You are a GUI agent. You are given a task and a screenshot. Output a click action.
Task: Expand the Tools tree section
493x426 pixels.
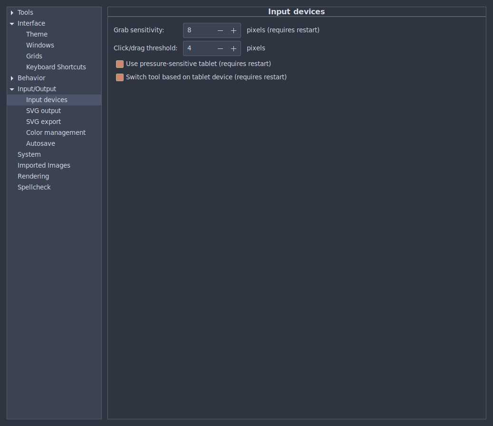tap(12, 12)
